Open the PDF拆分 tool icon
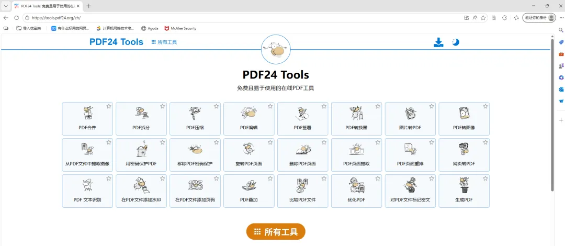The height and width of the screenshot is (246, 565). pos(141,113)
